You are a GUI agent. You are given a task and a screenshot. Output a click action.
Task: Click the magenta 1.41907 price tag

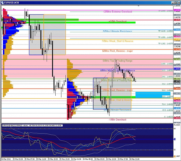click(x=177, y=10)
